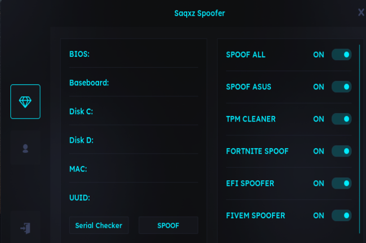366x243 pixels.
Task: Select the BIOS serial row
Action: coord(133,54)
